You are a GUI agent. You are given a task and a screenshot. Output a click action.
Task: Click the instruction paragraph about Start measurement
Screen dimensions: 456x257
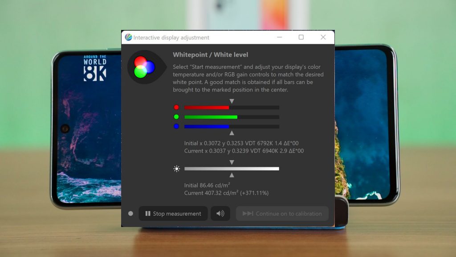tap(248, 79)
